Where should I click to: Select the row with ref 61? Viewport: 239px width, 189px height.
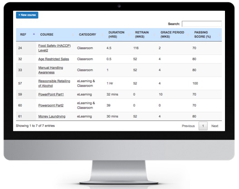click(x=119, y=116)
